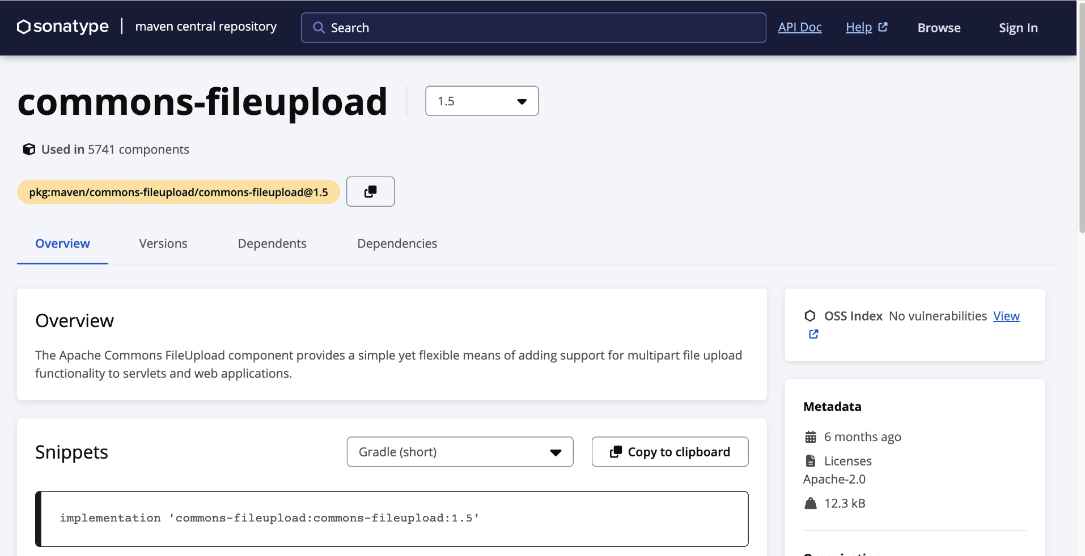
Task: Copy the package URL with the clipboard button
Action: 370,191
